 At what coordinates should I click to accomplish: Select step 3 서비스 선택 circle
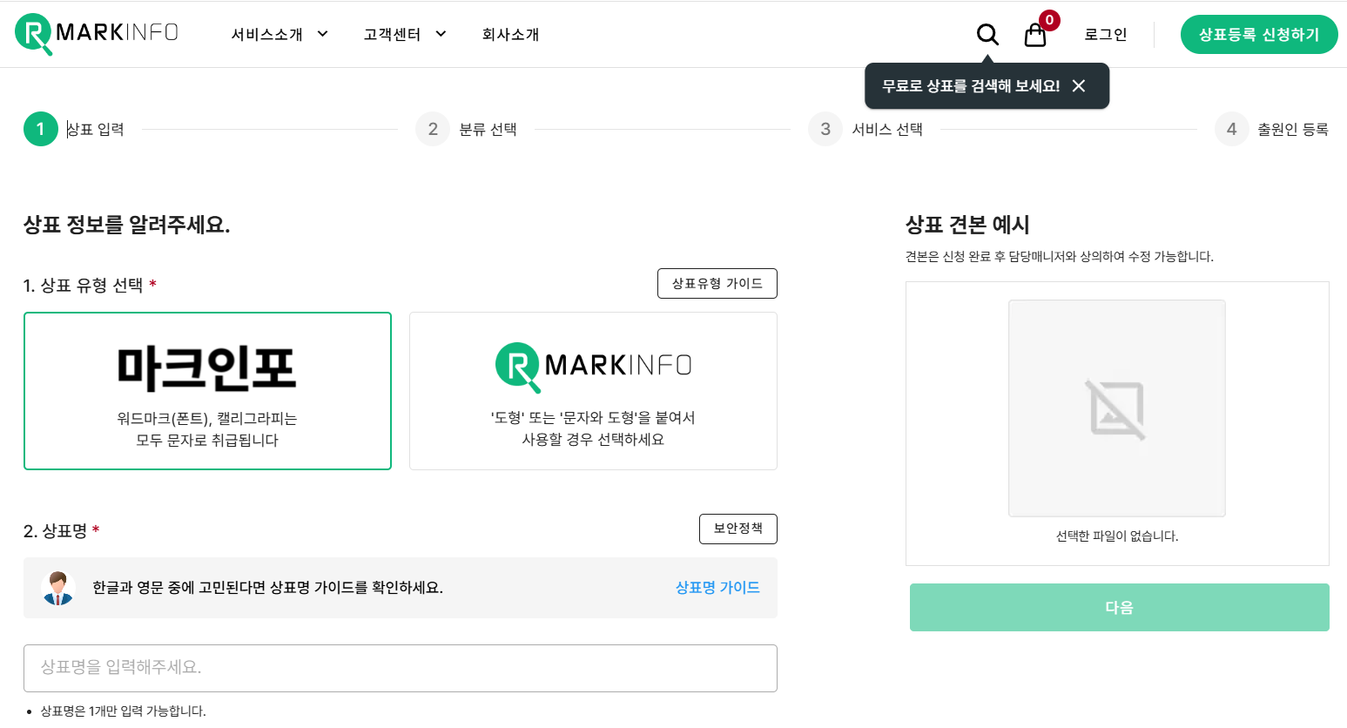825,129
